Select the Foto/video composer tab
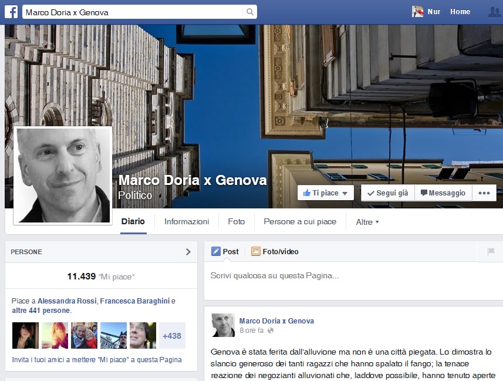Screen dimensions: 503x381 pos(275,252)
